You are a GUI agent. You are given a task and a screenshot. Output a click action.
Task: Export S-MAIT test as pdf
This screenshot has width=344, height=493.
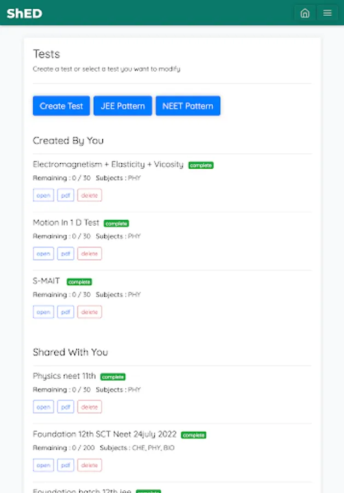[66, 312]
